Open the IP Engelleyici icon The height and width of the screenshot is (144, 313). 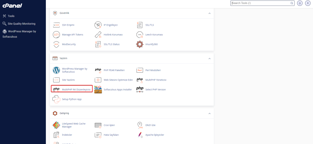98,25
